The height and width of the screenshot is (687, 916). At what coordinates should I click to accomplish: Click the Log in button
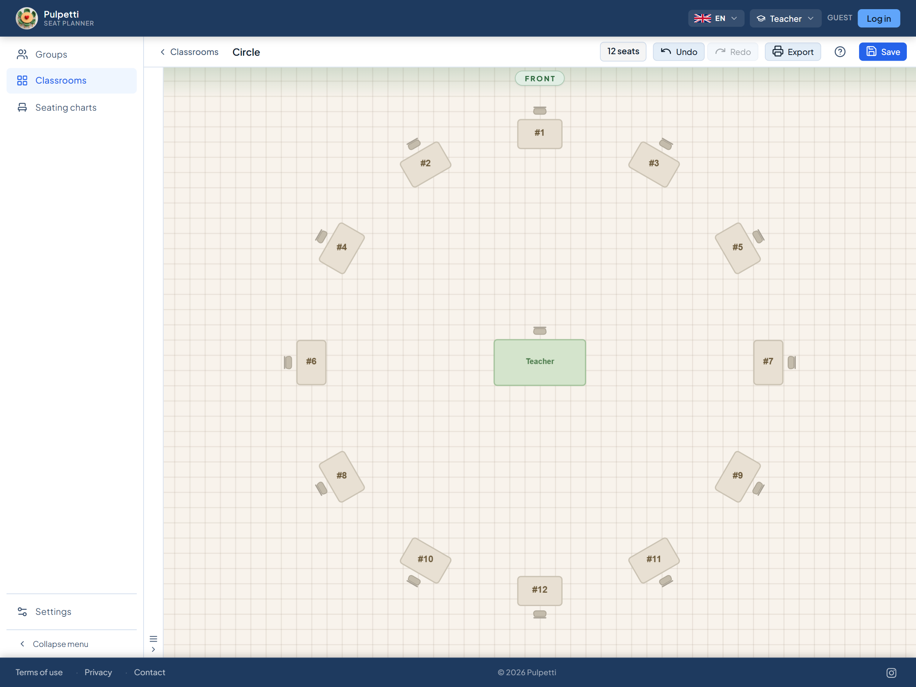point(878,18)
